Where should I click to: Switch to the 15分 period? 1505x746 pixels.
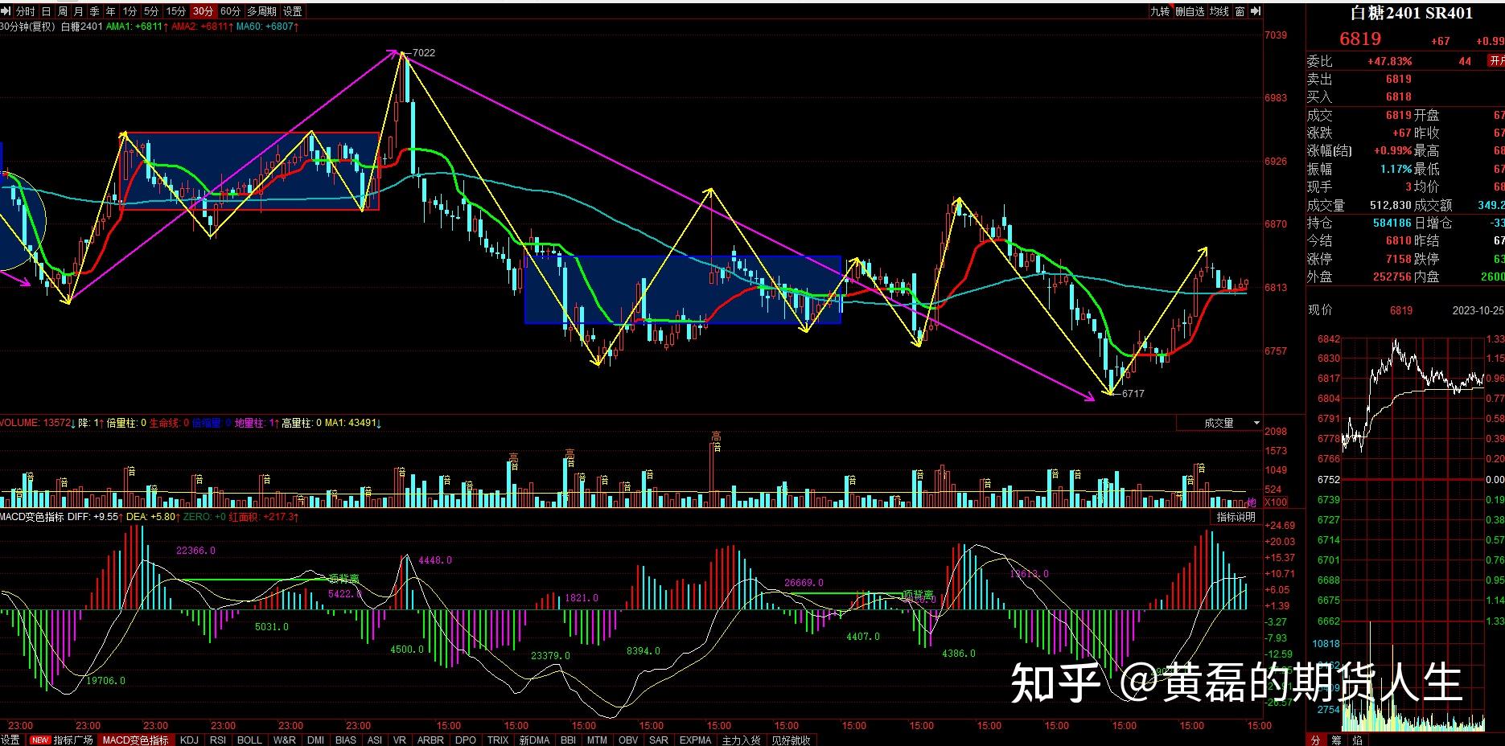(176, 11)
